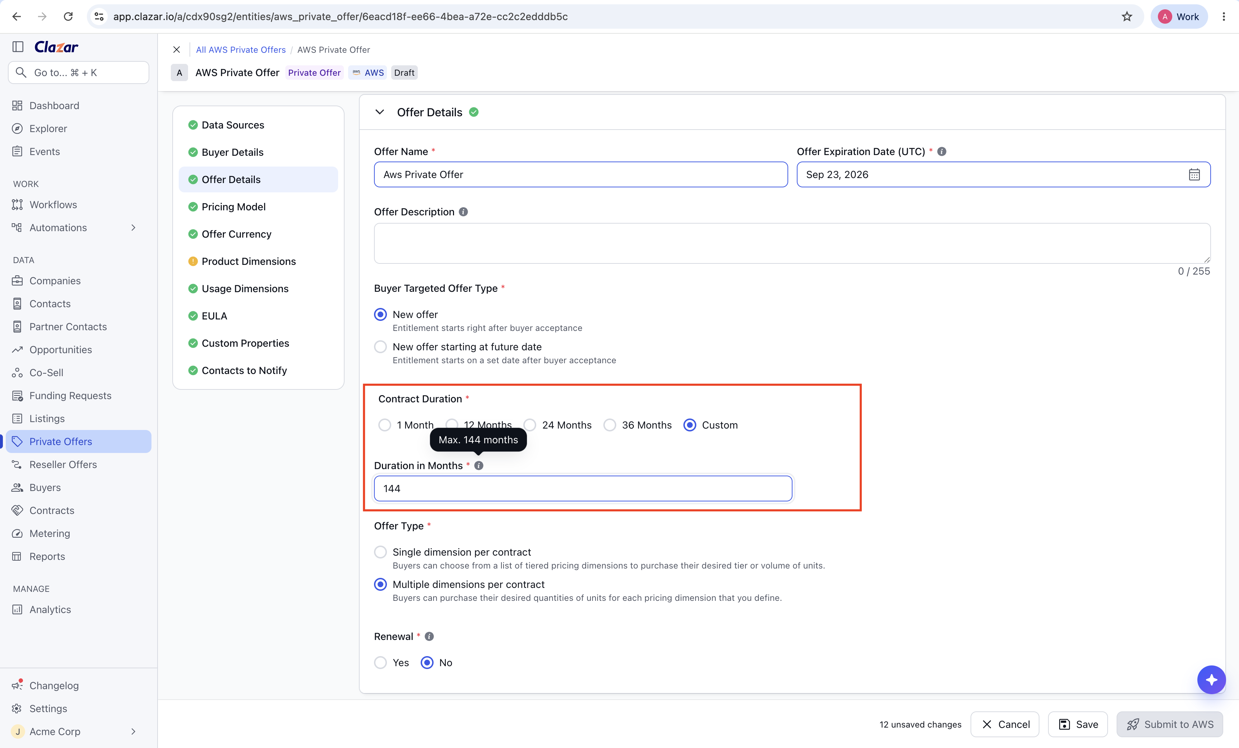The height and width of the screenshot is (748, 1239).
Task: Open the Funding Requests icon
Action: pos(17,396)
